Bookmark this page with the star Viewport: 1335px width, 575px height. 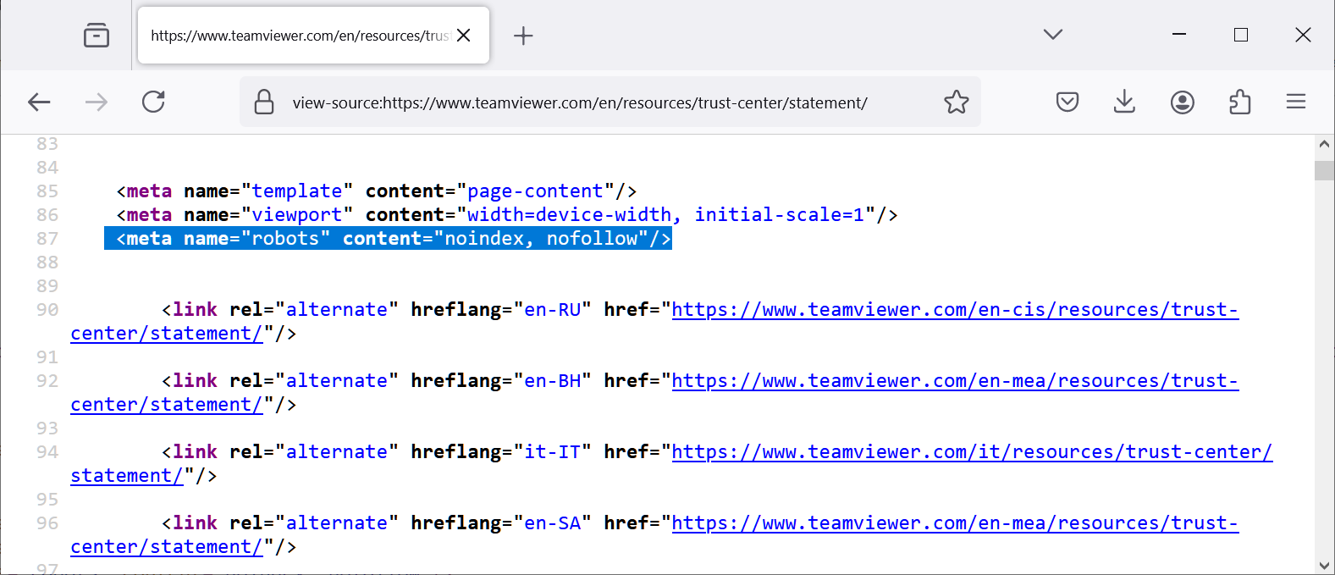pos(957,102)
